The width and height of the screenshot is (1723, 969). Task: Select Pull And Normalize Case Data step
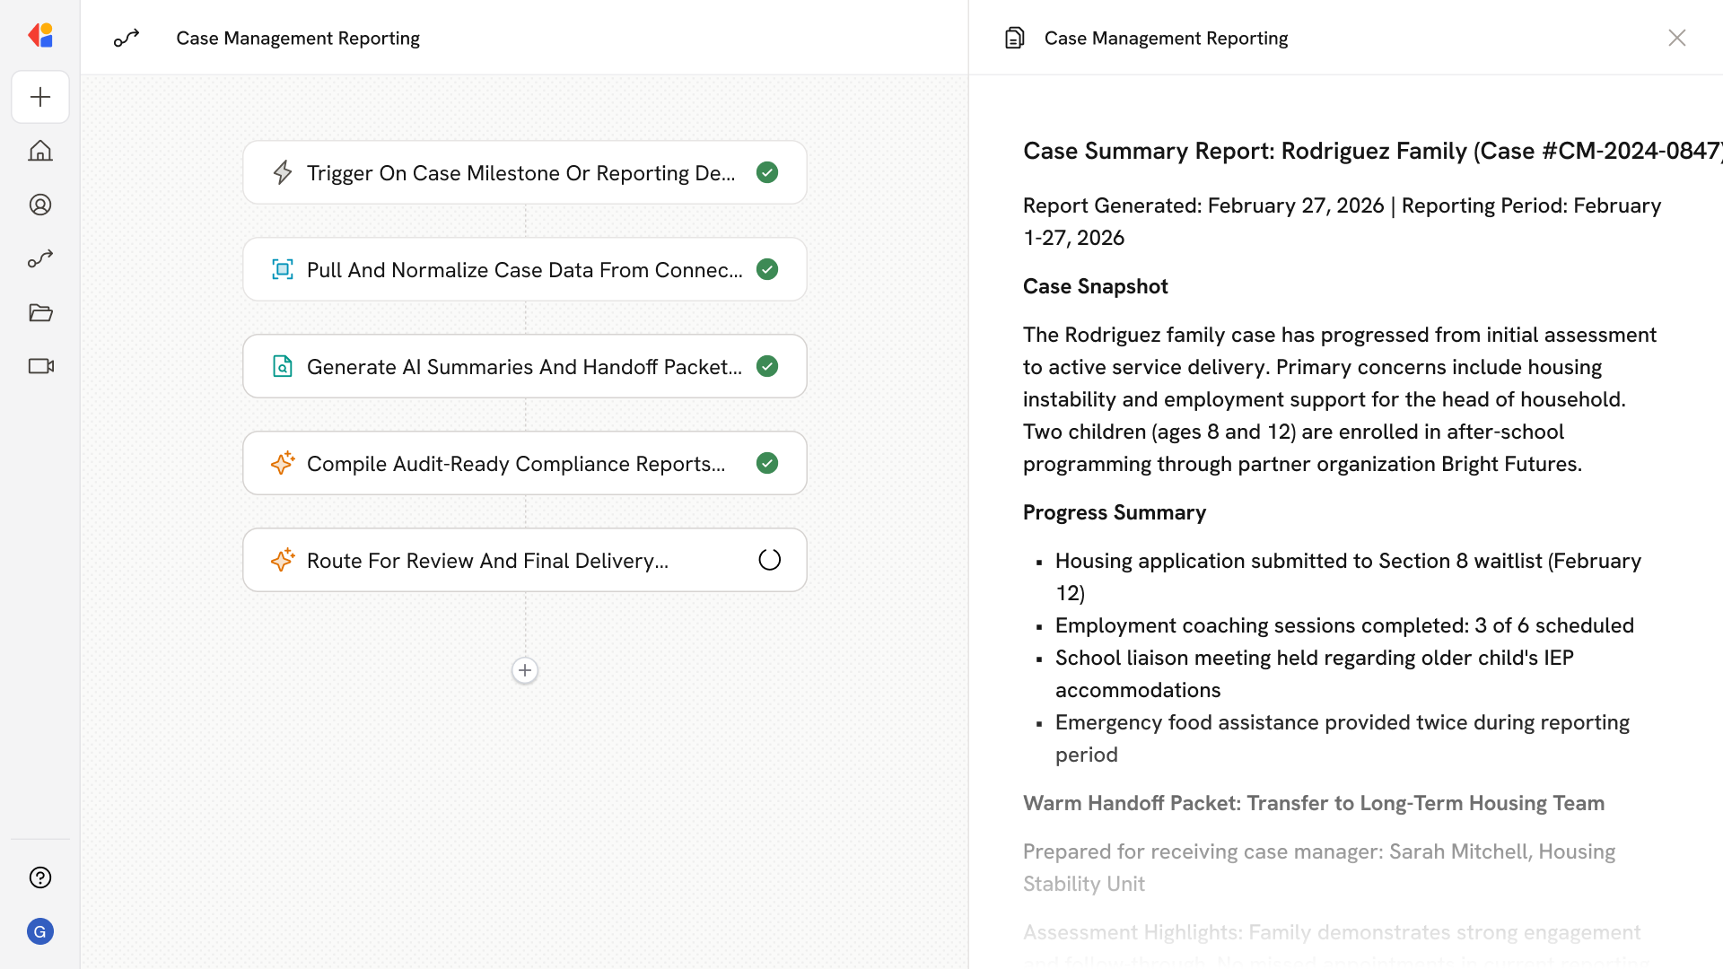[524, 270]
